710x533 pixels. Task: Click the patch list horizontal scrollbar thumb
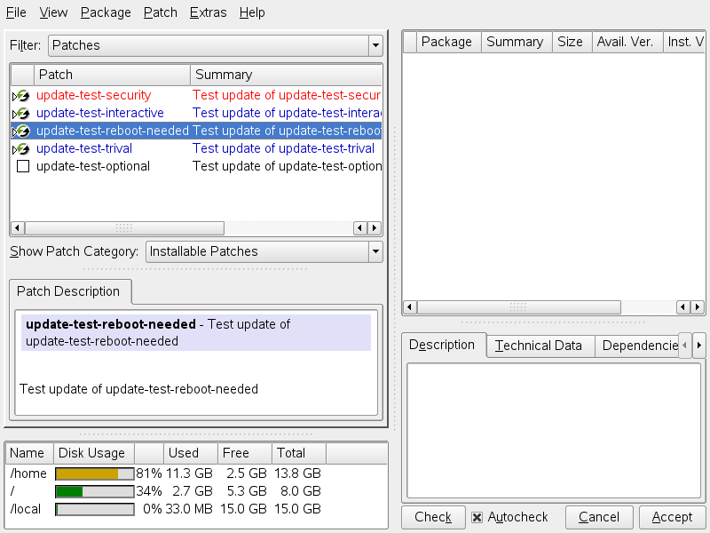click(124, 228)
